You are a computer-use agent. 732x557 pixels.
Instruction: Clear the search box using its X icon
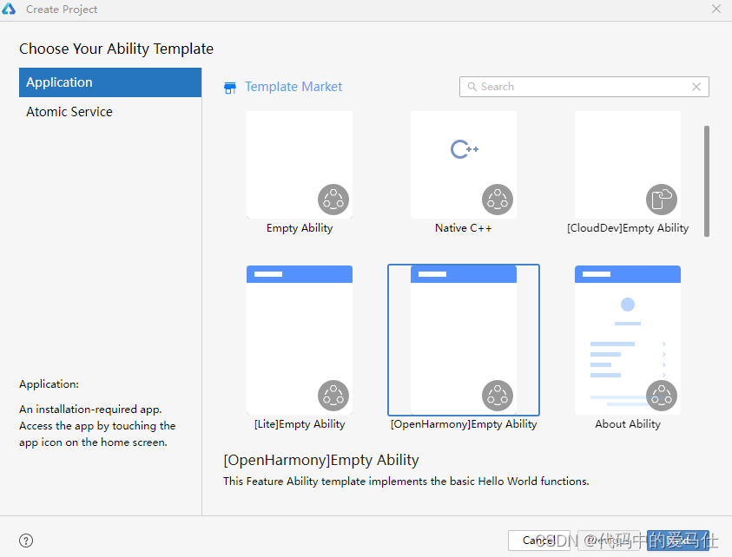click(696, 87)
